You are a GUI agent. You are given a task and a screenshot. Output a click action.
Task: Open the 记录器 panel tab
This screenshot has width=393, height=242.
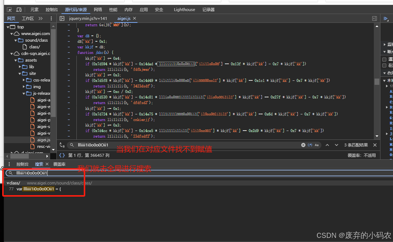208,10
